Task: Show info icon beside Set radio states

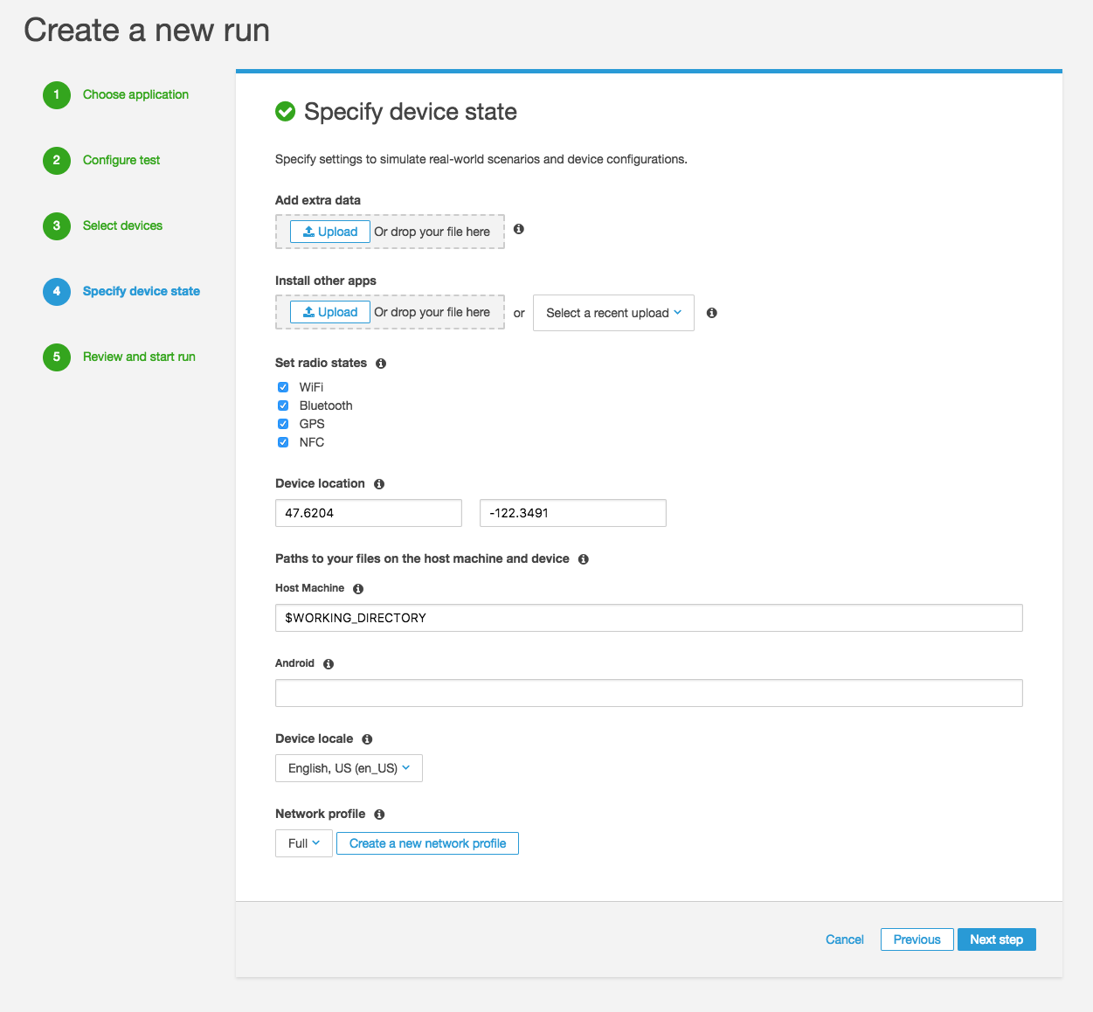Action: 381,364
